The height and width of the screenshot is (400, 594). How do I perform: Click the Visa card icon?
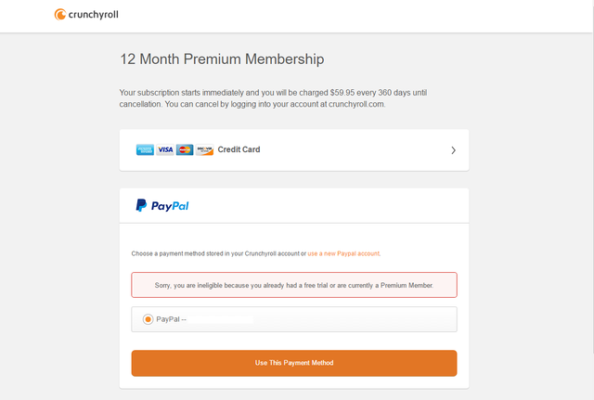pos(165,149)
